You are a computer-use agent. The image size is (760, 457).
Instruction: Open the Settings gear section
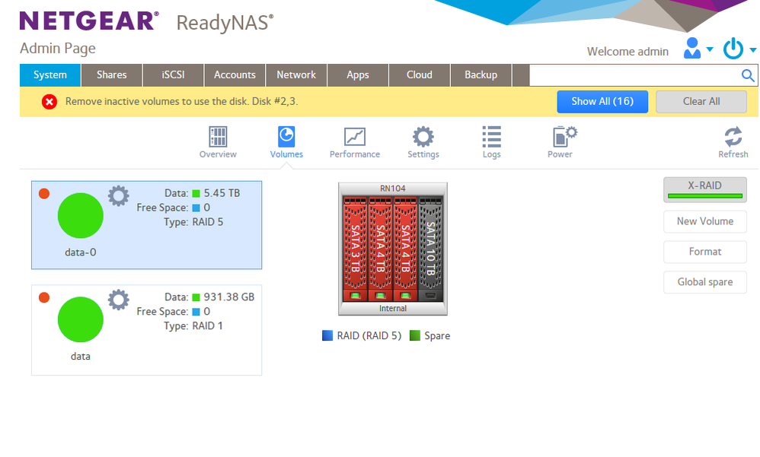423,138
